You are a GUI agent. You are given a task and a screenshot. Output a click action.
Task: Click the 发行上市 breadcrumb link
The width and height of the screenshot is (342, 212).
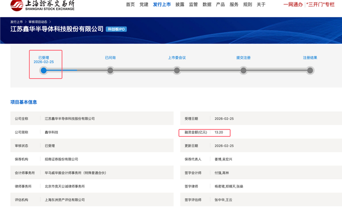tap(17, 22)
